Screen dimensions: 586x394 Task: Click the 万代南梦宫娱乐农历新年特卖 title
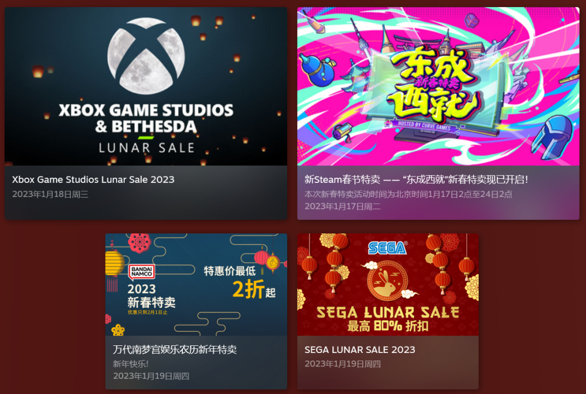point(175,349)
